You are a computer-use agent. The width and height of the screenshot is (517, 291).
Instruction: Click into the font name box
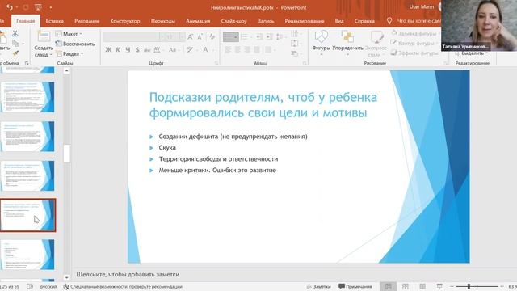pyautogui.click(x=131, y=36)
